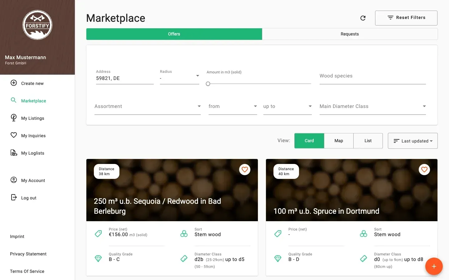This screenshot has height=280, width=449.
Task: Click the My Inquiries heart icon
Action: 14,135
